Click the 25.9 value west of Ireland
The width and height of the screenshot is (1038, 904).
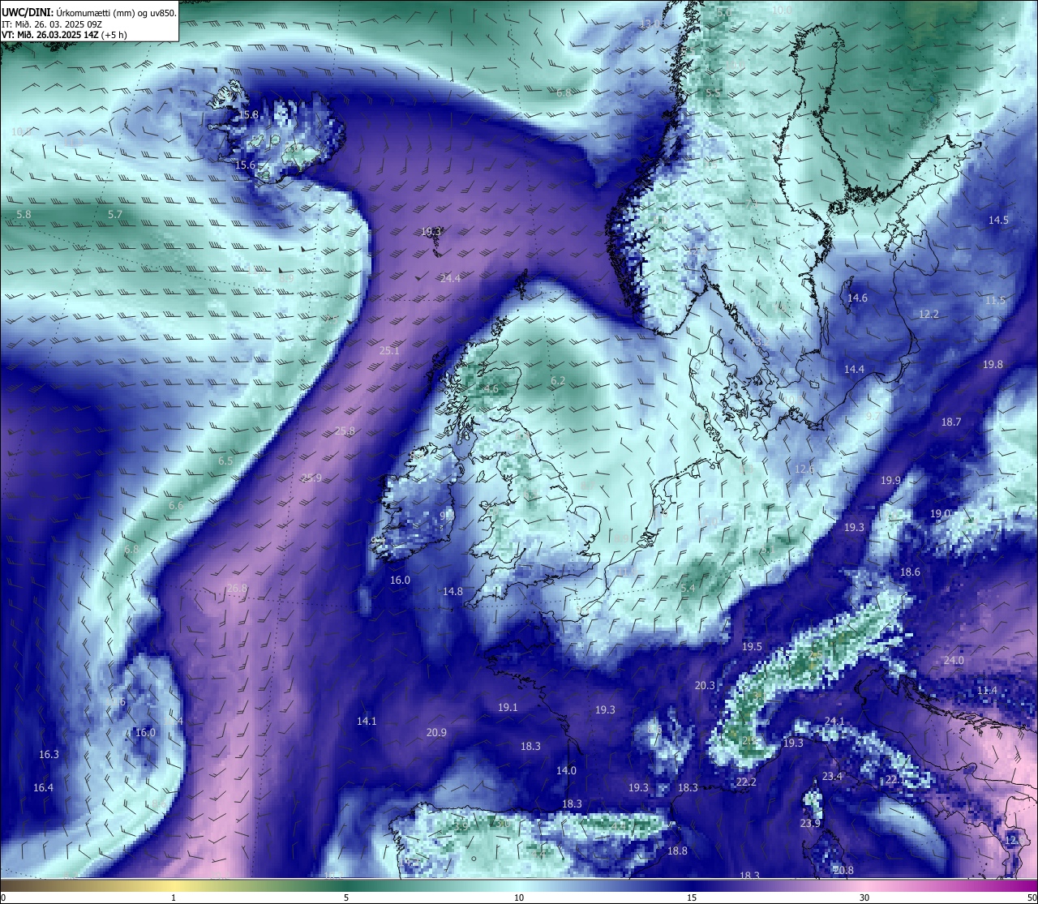(311, 478)
